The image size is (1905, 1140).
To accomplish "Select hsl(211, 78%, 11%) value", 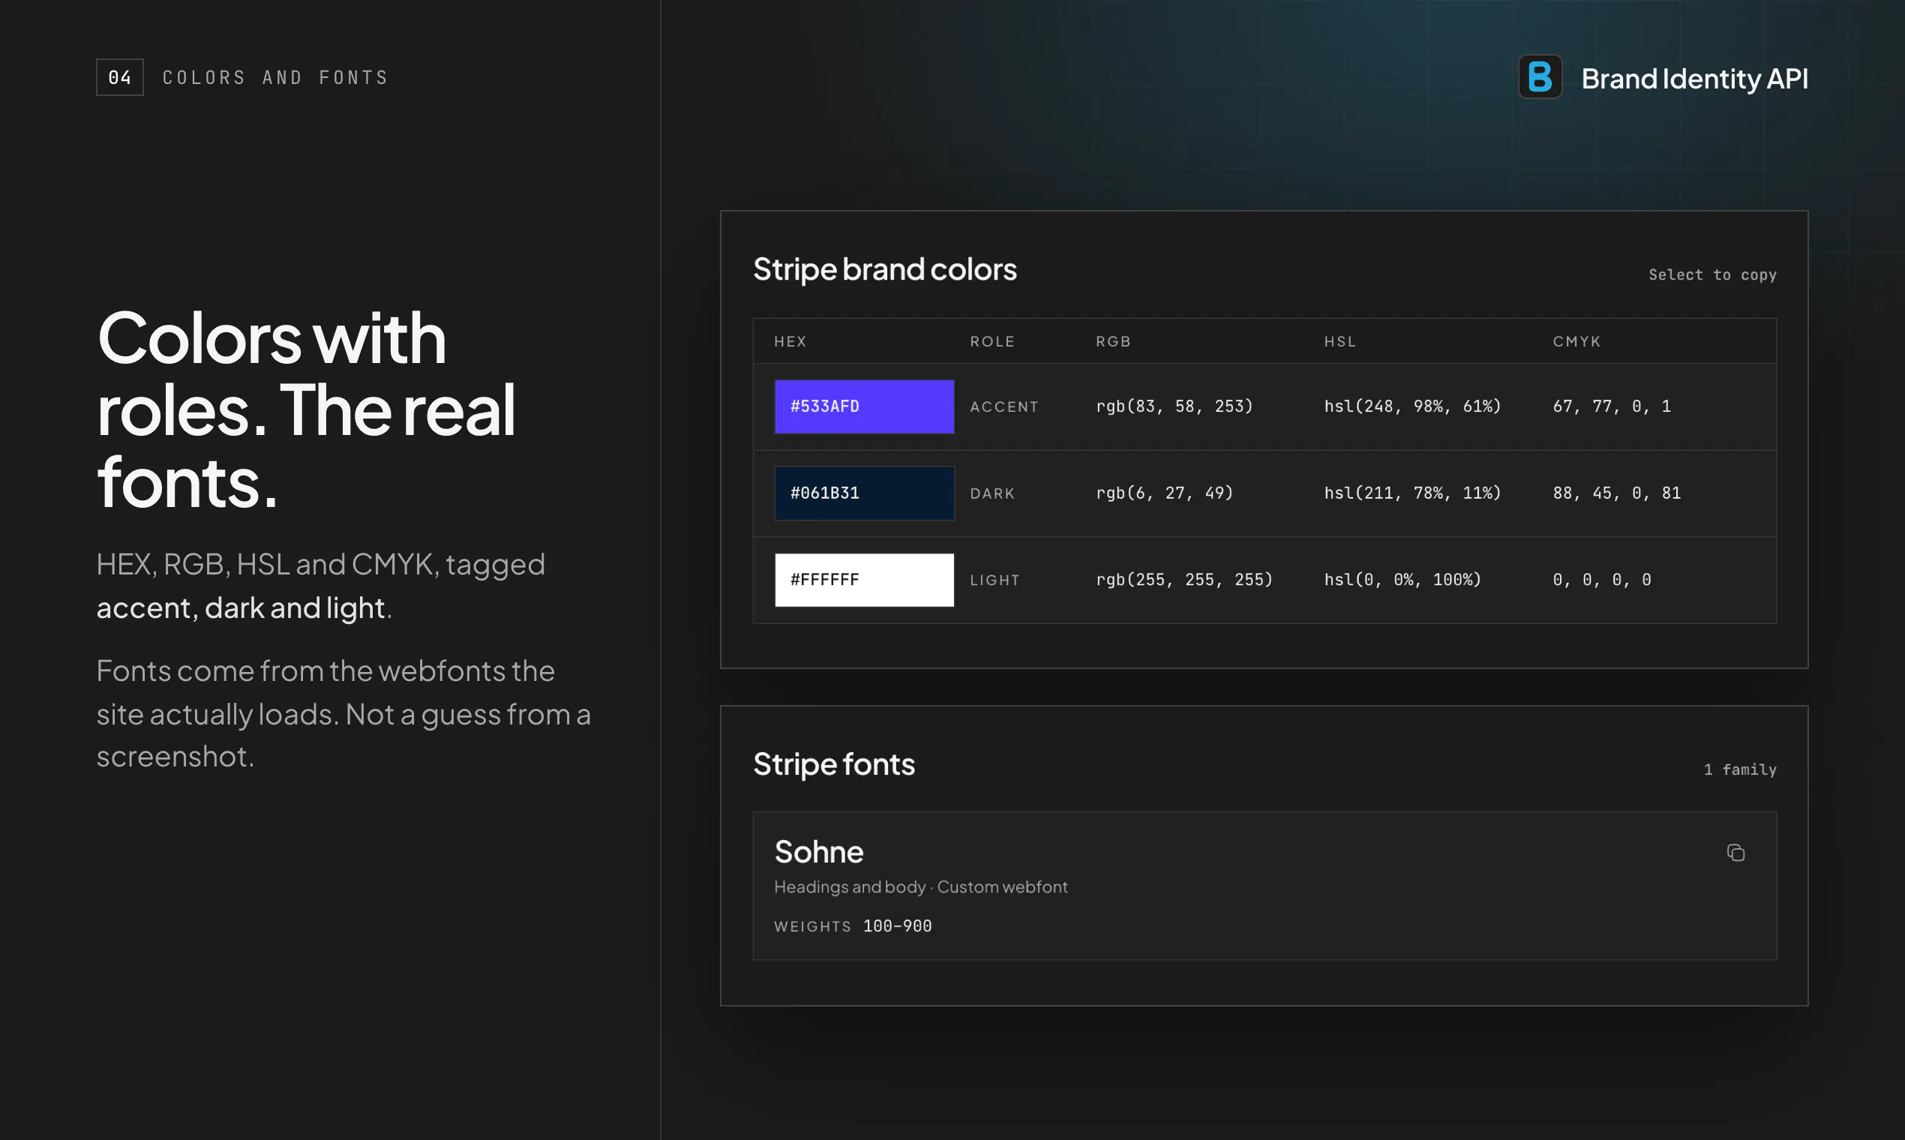I will point(1411,493).
